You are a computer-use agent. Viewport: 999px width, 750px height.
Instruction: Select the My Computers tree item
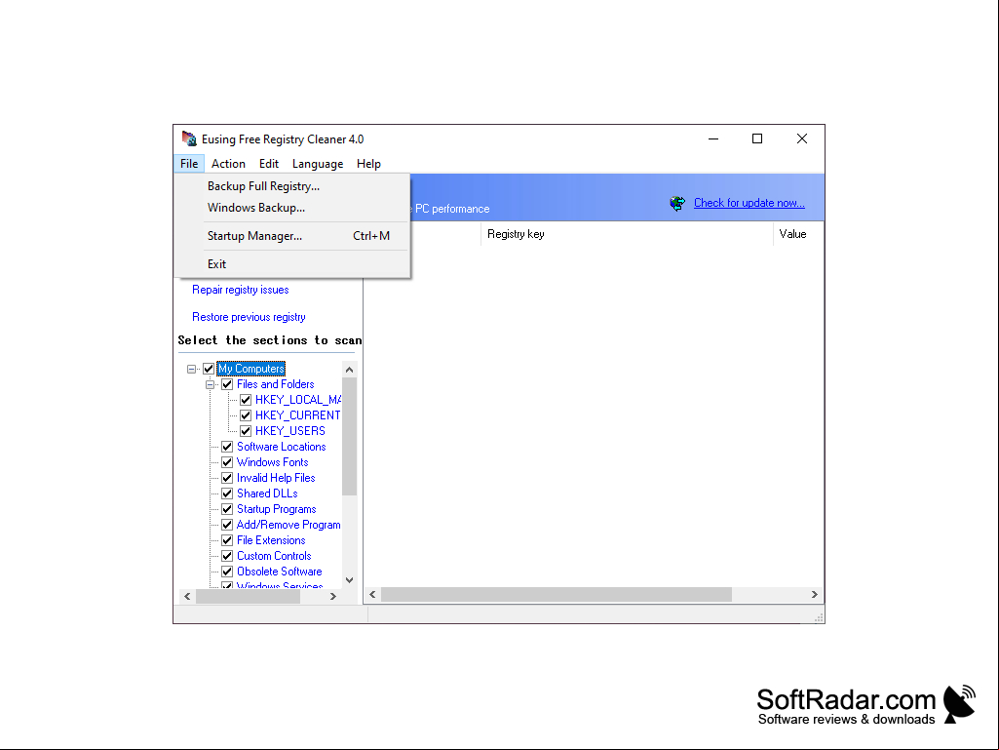coord(251,369)
